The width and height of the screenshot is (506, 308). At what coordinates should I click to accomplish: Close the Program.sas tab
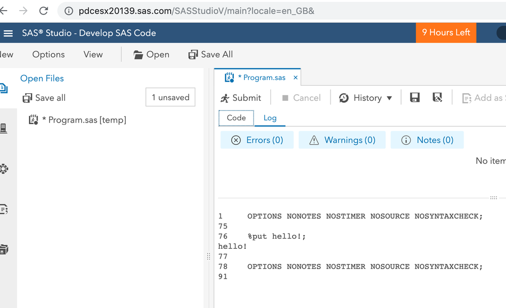click(x=296, y=78)
